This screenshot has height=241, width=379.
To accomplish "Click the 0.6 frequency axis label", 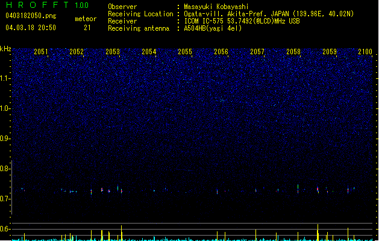I will coord(5,229).
